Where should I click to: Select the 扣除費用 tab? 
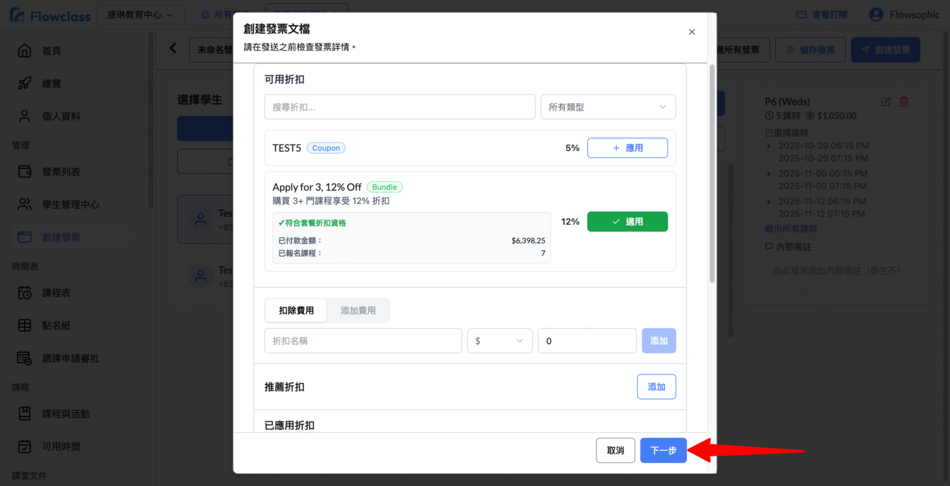[296, 311]
